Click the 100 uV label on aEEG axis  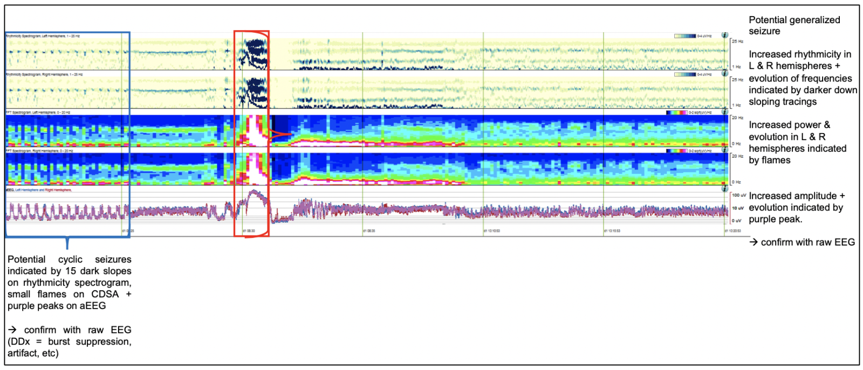739,196
